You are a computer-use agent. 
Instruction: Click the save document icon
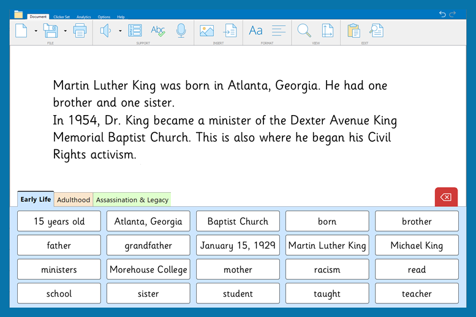51,31
